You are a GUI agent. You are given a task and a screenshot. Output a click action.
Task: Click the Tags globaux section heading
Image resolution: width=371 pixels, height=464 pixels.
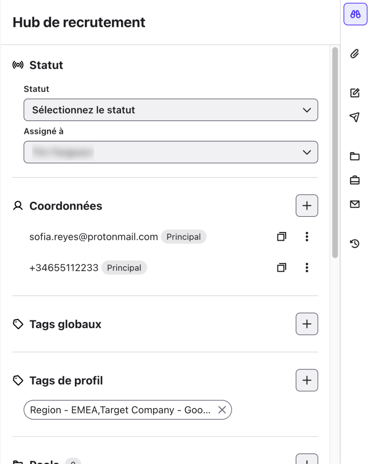(65, 324)
